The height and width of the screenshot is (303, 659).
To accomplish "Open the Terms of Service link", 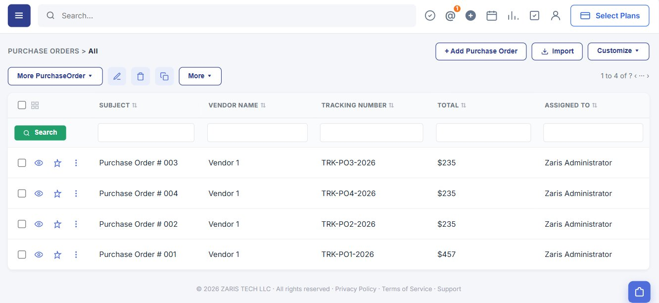I will pyautogui.click(x=407, y=289).
